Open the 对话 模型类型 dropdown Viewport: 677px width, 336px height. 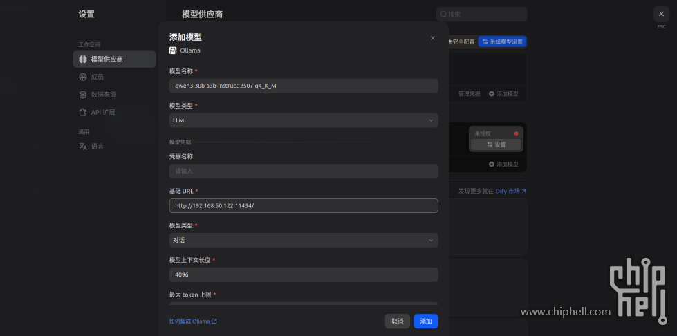click(304, 240)
